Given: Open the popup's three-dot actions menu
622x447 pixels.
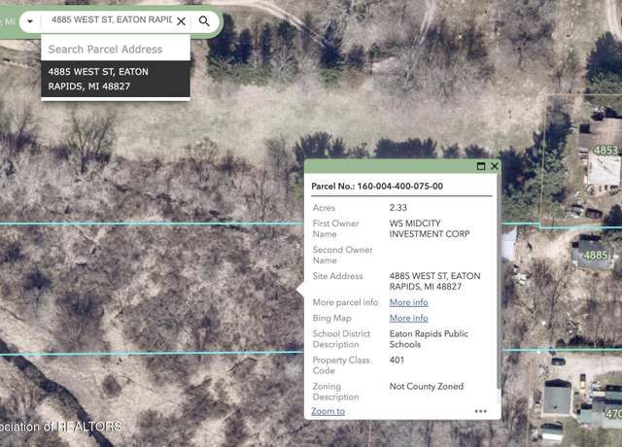Looking at the screenshot, I should tap(480, 411).
